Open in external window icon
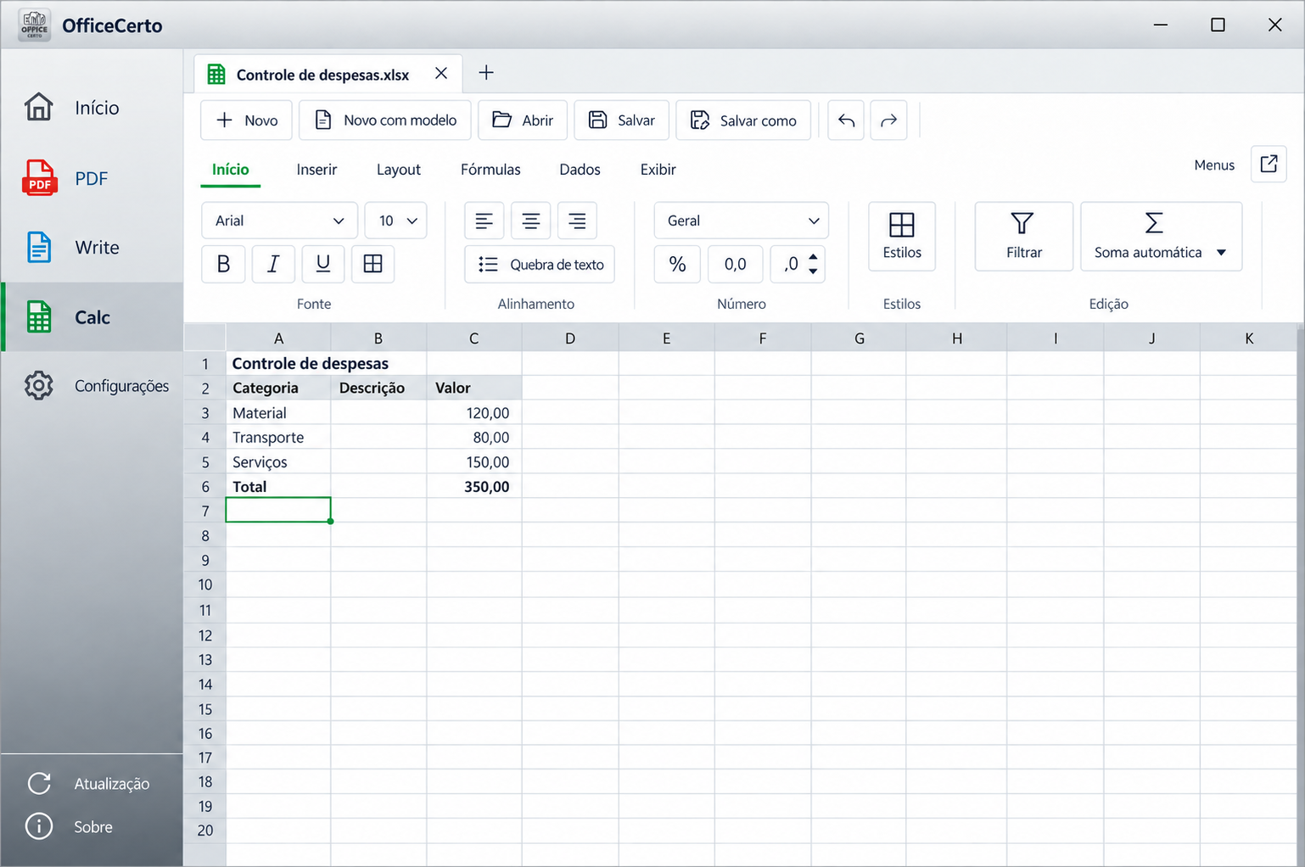 1269,165
